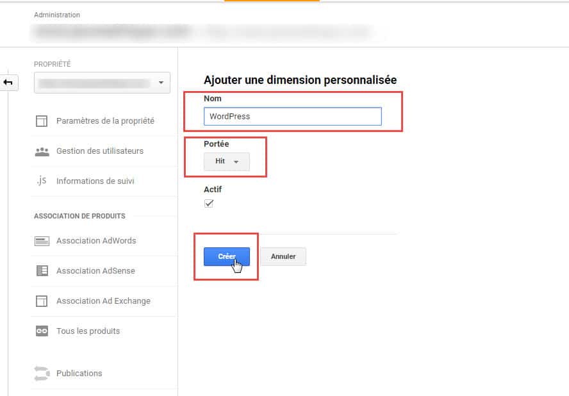Select the Association AdSense icon
This screenshot has height=396, width=569.
pos(42,271)
